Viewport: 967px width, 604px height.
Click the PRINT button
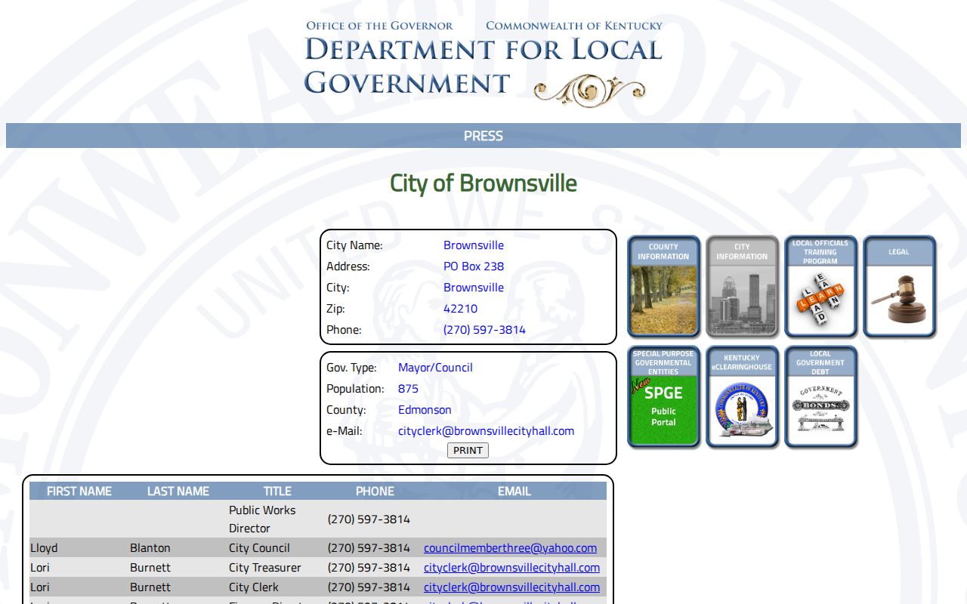pos(468,450)
